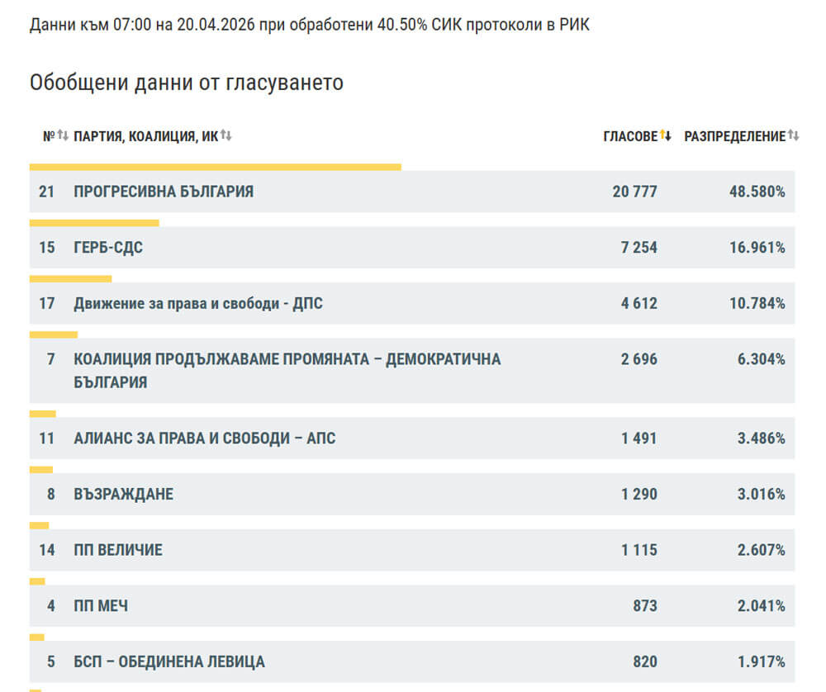
Task: Sort by number column arrows icon
Action: pyautogui.click(x=63, y=135)
